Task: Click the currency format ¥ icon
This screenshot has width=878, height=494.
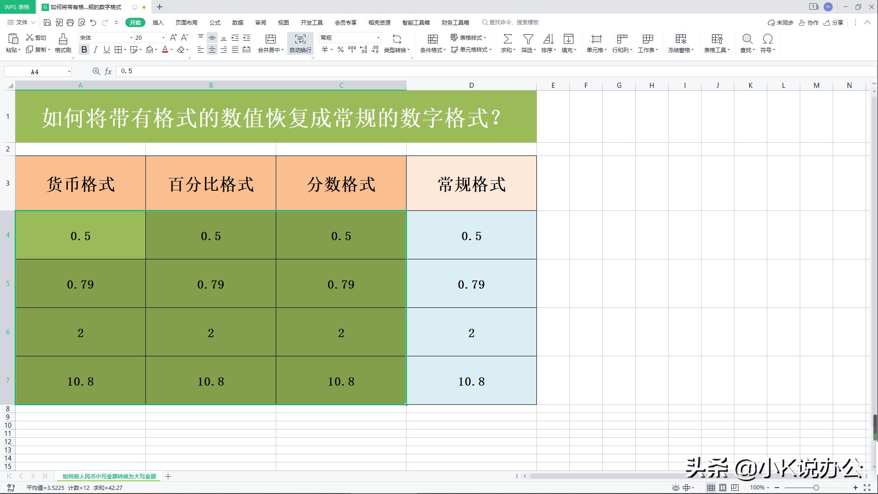Action: click(x=325, y=50)
